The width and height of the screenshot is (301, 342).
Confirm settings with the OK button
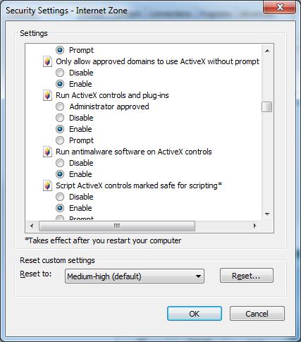click(x=195, y=314)
